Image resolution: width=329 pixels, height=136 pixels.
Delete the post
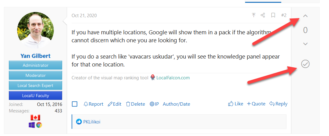click(x=136, y=104)
